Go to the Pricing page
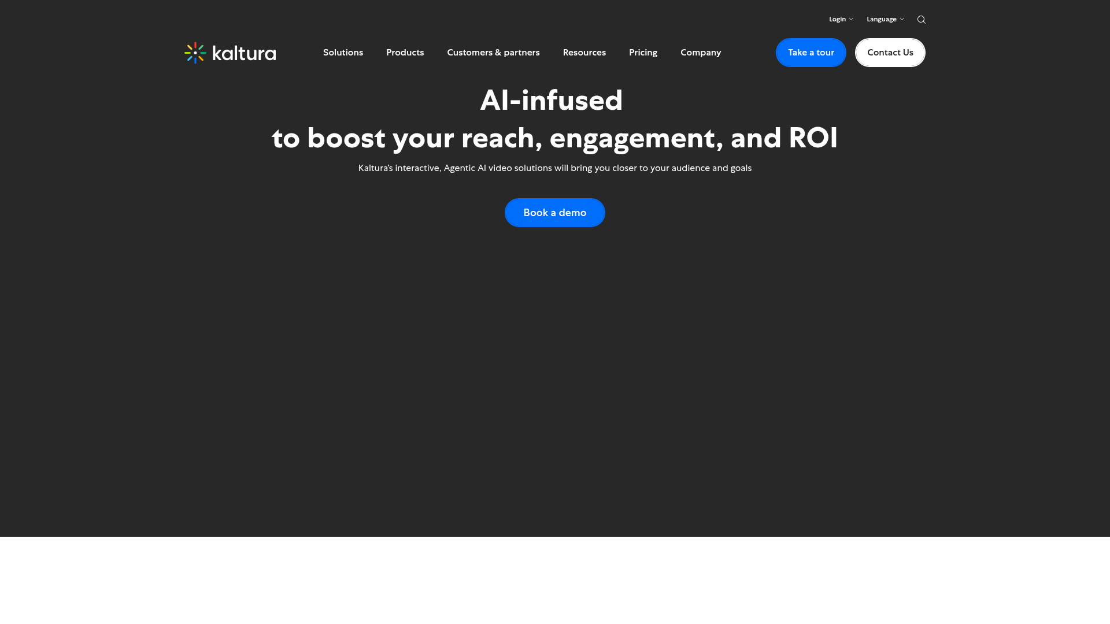This screenshot has width=1110, height=624. click(x=643, y=53)
